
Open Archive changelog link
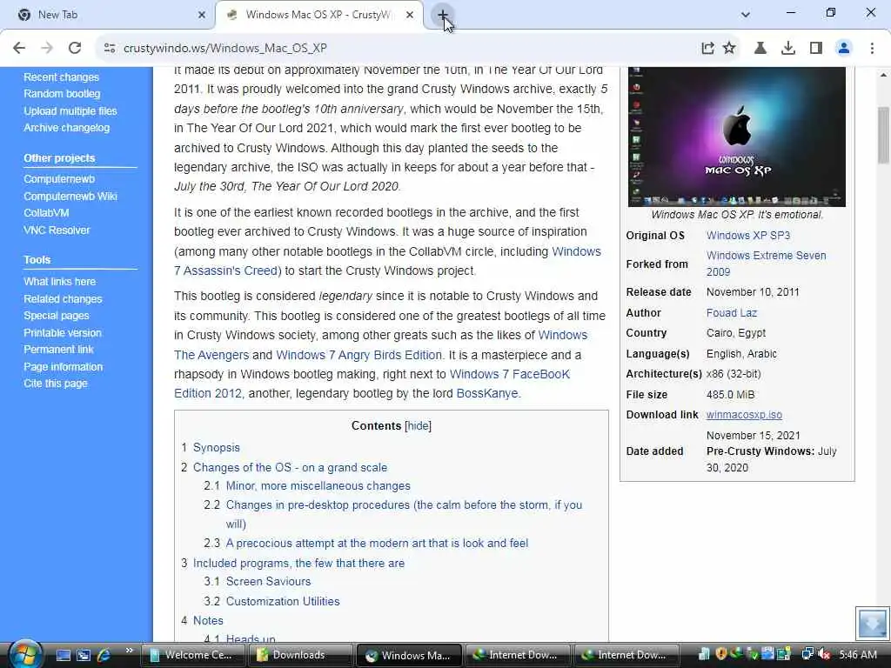coord(66,128)
